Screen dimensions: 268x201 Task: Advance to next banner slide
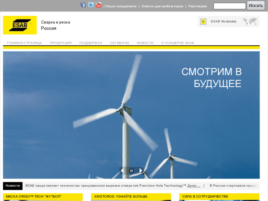(140, 170)
